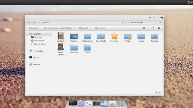
Task: Open the network tray icon in top bar
Action: (x=188, y=2)
